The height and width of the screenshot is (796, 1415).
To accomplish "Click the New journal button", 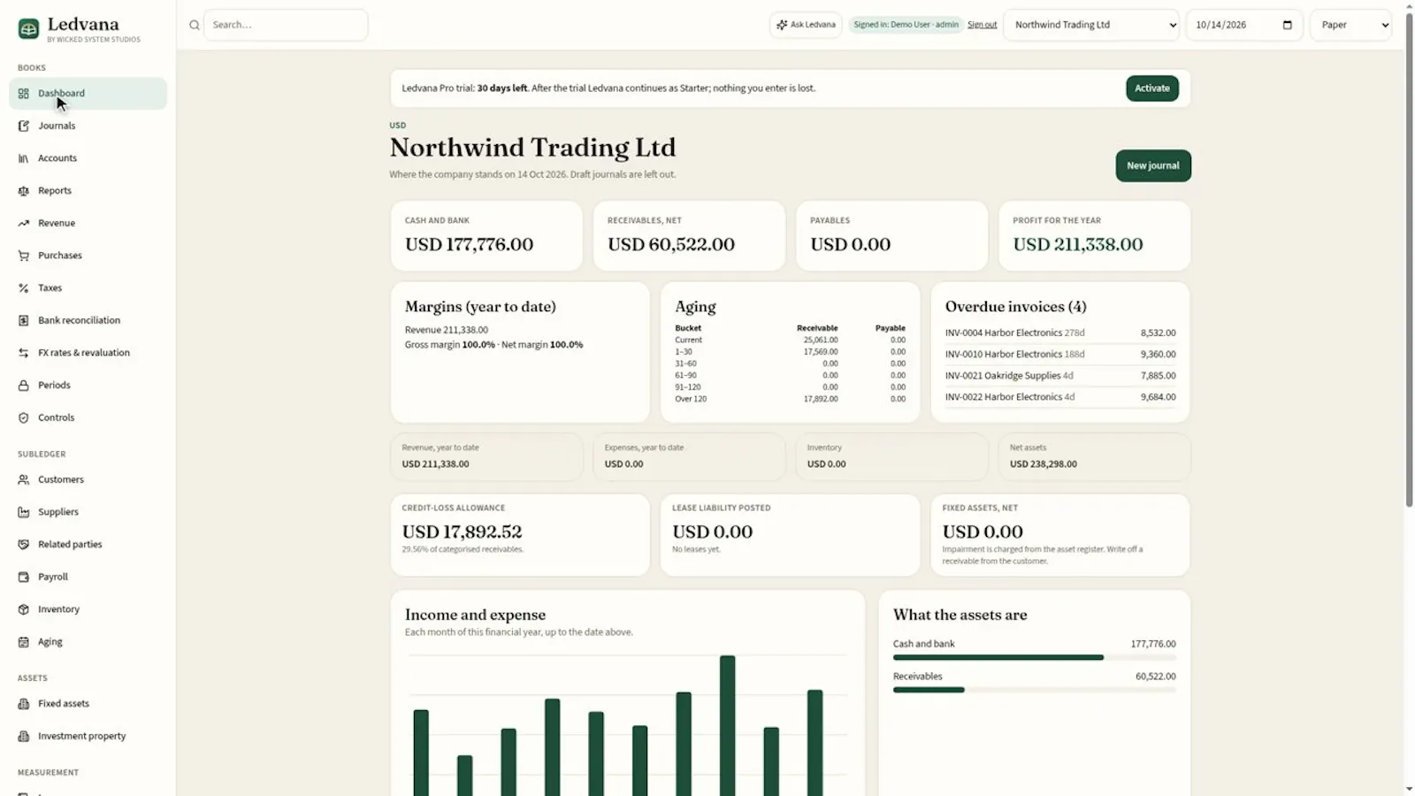I will (x=1153, y=165).
